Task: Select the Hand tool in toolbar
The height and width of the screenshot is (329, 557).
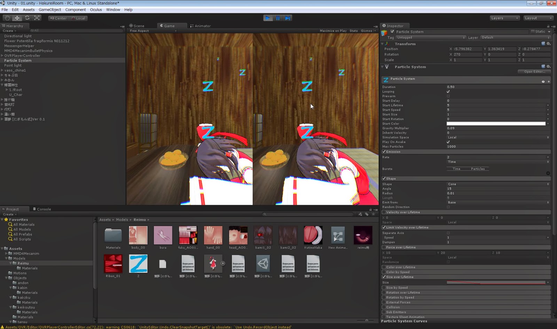Action: (7, 18)
